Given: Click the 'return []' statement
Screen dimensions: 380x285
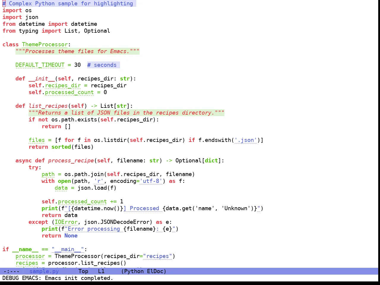Looking at the screenshot, I should click(56, 126).
